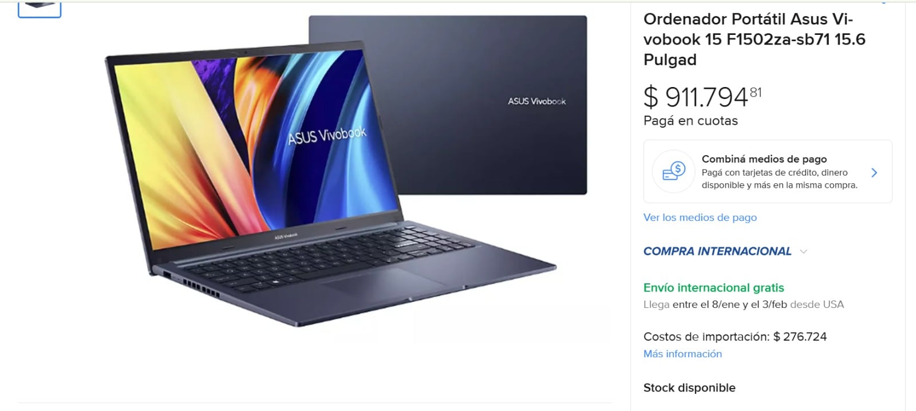Click the payment cards dollar icon
The width and height of the screenshot is (916, 411).
pyautogui.click(x=674, y=171)
